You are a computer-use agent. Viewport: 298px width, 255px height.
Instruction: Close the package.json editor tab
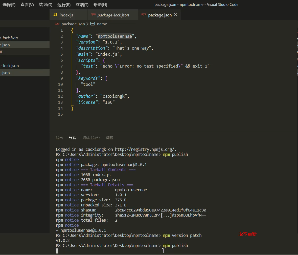(176, 15)
